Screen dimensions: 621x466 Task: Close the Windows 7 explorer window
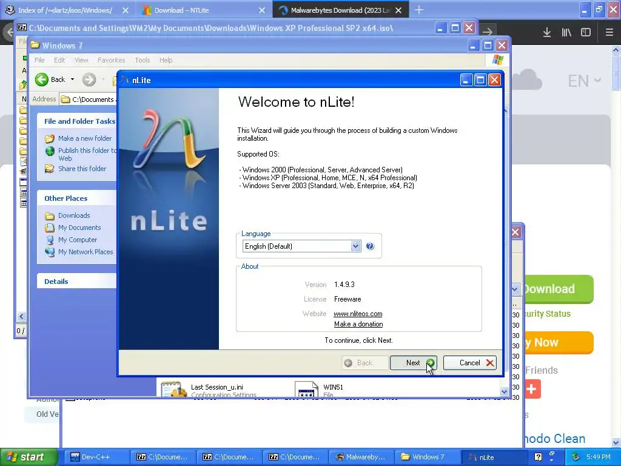tap(502, 46)
